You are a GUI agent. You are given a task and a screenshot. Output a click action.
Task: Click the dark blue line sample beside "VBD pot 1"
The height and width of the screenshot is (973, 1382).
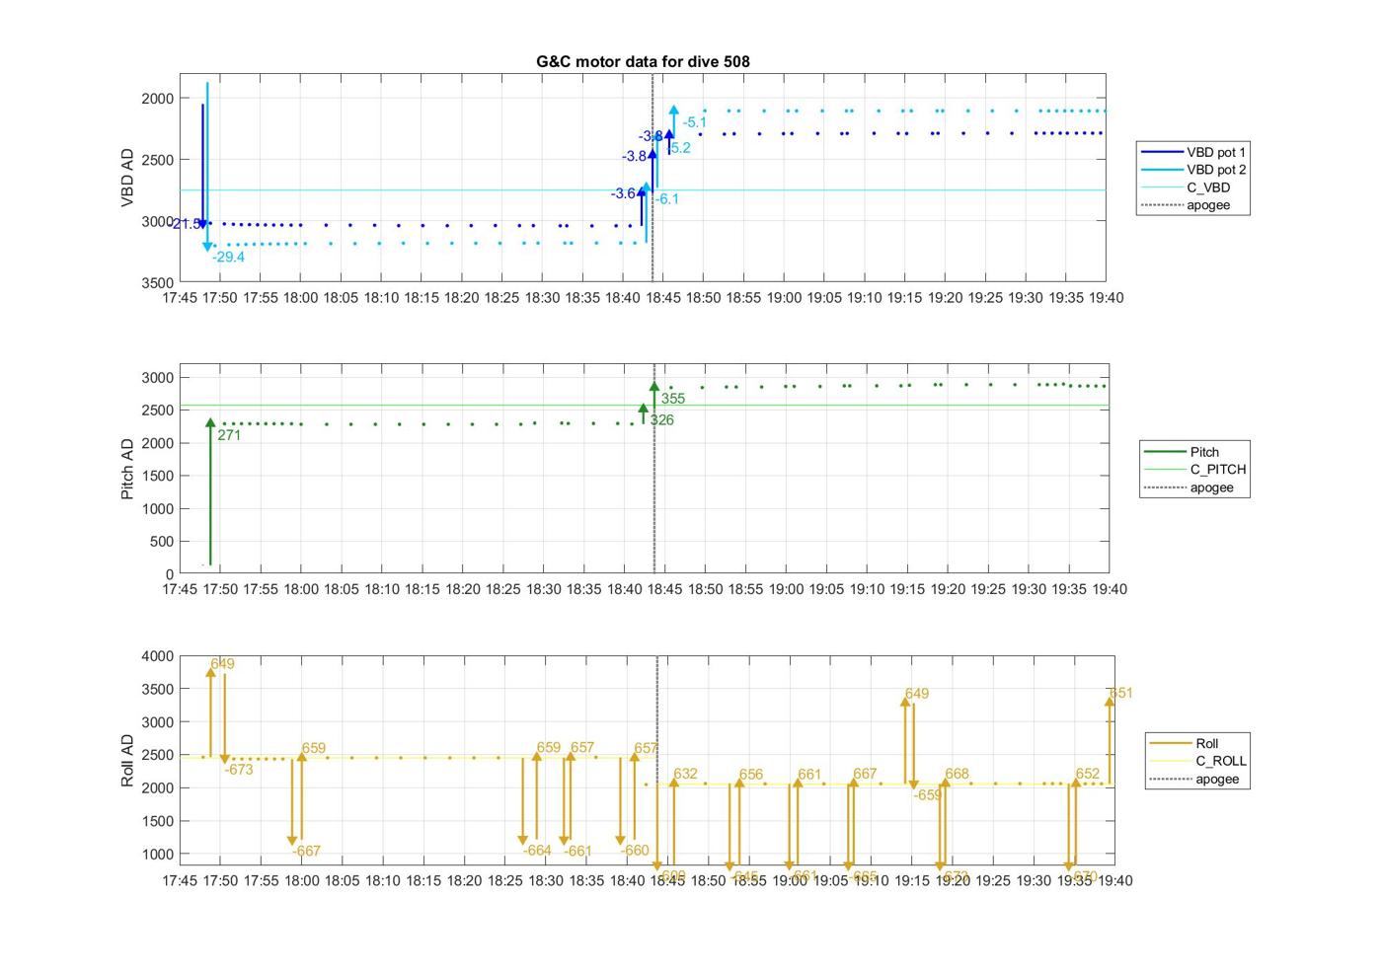click(x=1162, y=152)
